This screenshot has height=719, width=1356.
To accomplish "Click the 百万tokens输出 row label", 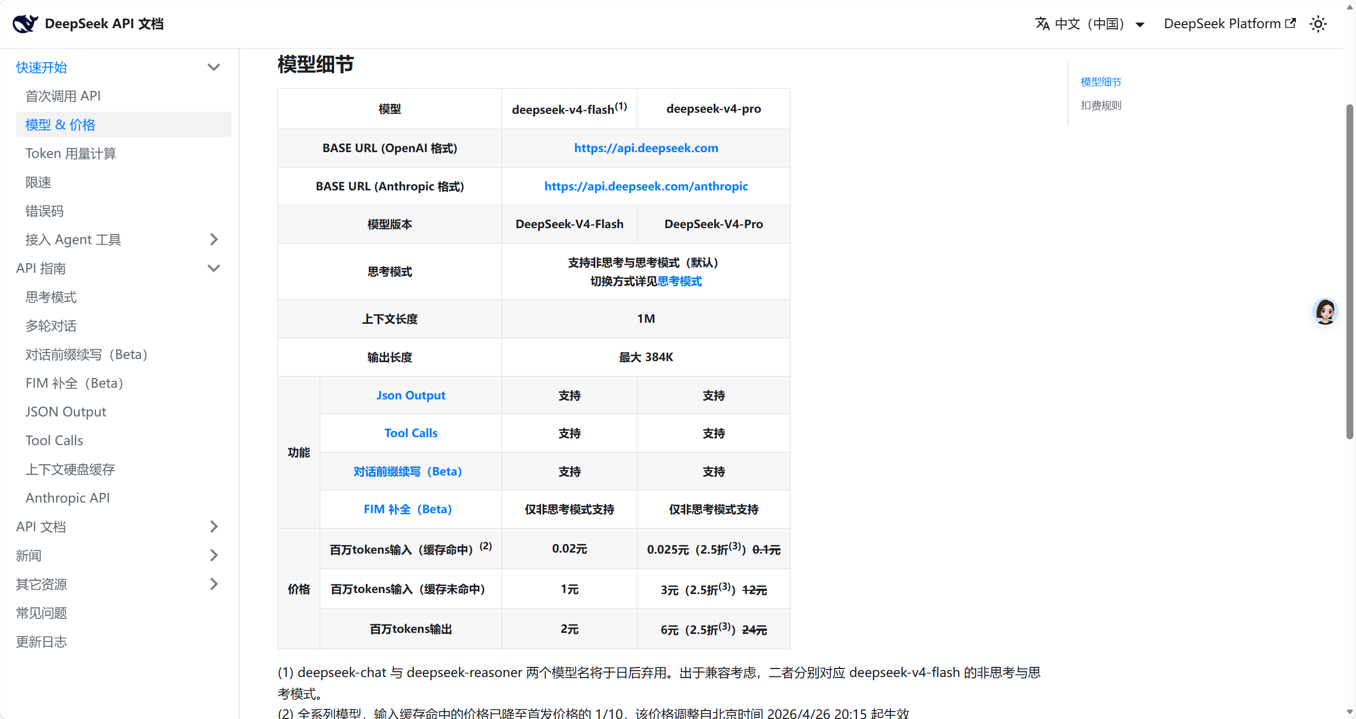I will pyautogui.click(x=411, y=629).
